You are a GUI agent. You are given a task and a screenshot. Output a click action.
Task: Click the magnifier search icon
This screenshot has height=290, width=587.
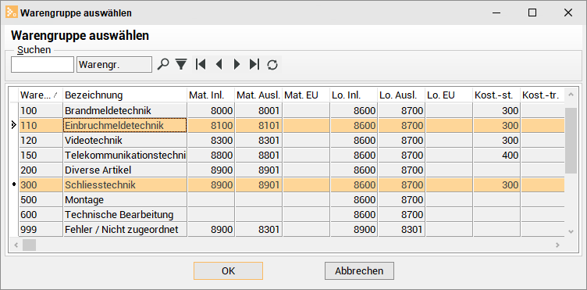click(x=163, y=64)
